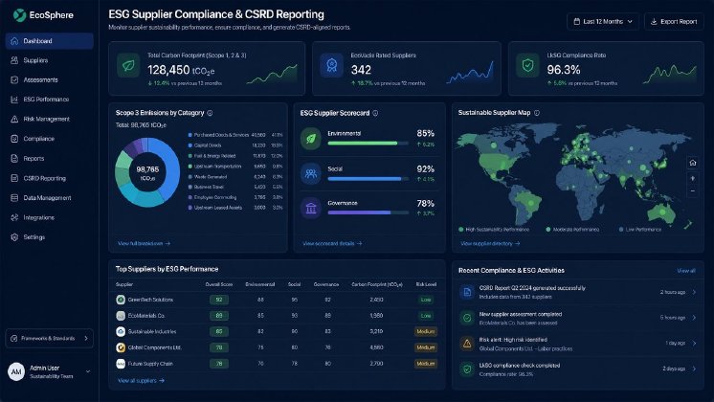Click Sustainable Industries supplier name

pos(152,331)
